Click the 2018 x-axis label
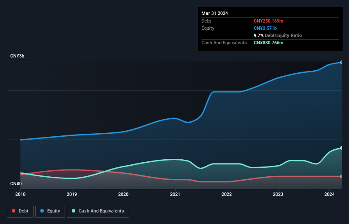The width and height of the screenshot is (349, 224). click(x=20, y=194)
